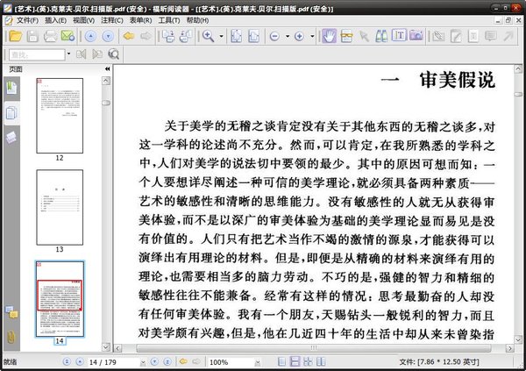Open the 文件(F) menu
The width and height of the screenshot is (526, 371).
(x=26, y=19)
